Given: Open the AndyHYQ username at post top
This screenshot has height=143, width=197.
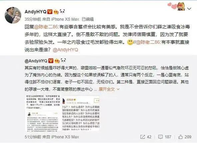Looking at the screenshot, I should coord(36,12).
